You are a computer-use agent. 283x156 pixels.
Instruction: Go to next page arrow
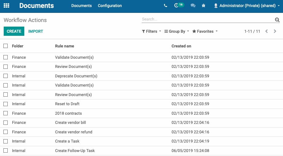pos(275,31)
